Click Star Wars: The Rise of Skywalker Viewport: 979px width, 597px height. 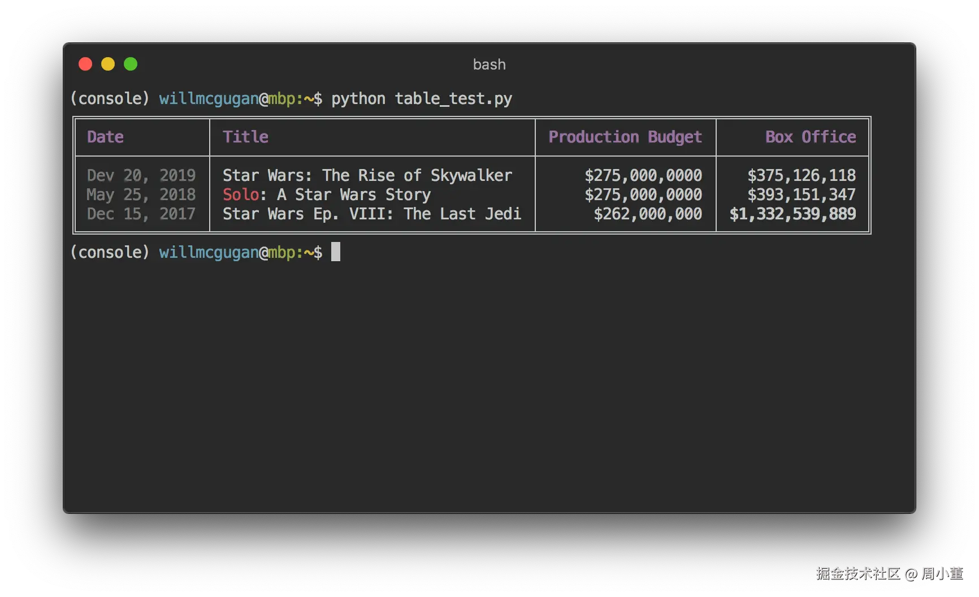367,175
